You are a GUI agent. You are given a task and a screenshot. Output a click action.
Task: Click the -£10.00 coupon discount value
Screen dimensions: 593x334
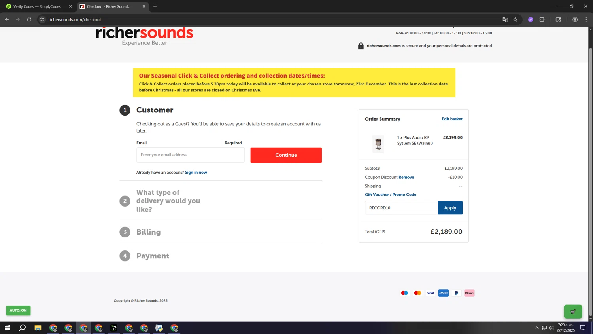click(x=455, y=177)
